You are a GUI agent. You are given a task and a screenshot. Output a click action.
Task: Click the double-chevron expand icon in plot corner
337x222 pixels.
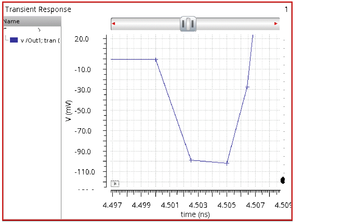tap(115, 184)
